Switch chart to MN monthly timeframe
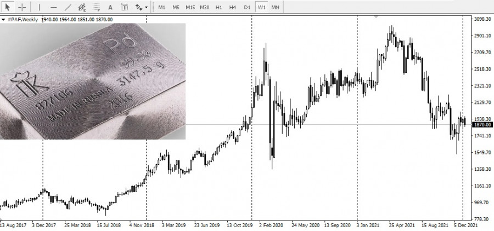 (x=276, y=7)
